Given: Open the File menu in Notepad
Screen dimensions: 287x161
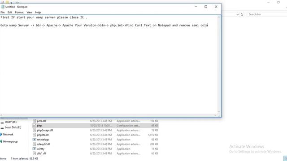Looking at the screenshot, I should (x=3, y=13).
